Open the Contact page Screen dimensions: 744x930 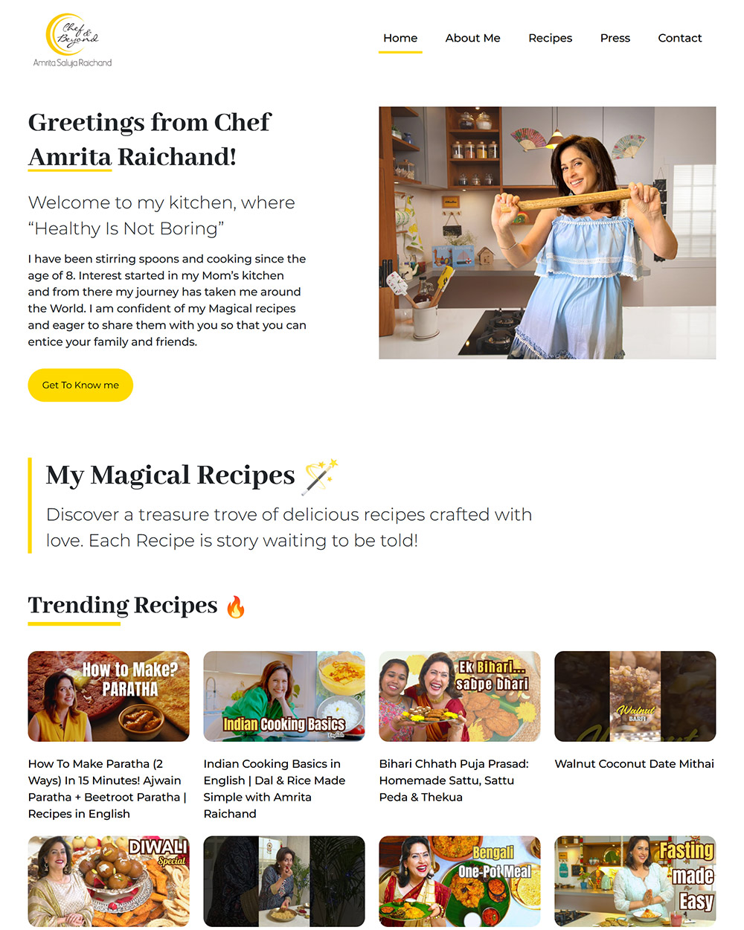[x=679, y=38]
